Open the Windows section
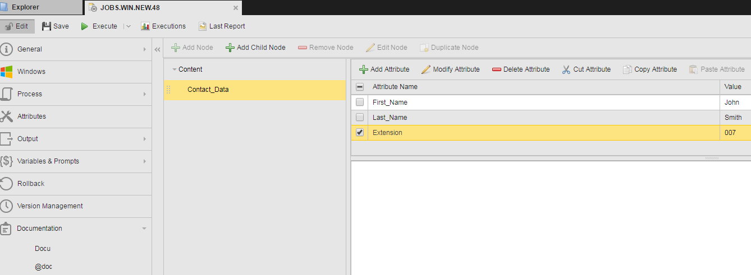Viewport: 751px width, 275px height. (76, 72)
